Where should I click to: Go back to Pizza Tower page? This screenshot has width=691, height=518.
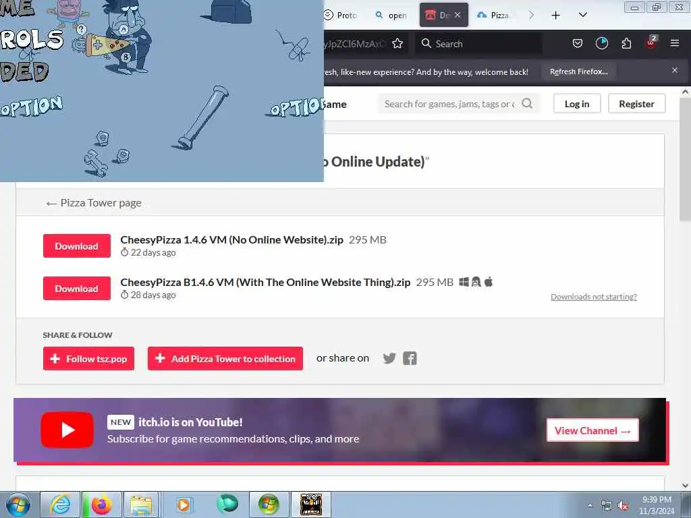click(x=94, y=202)
